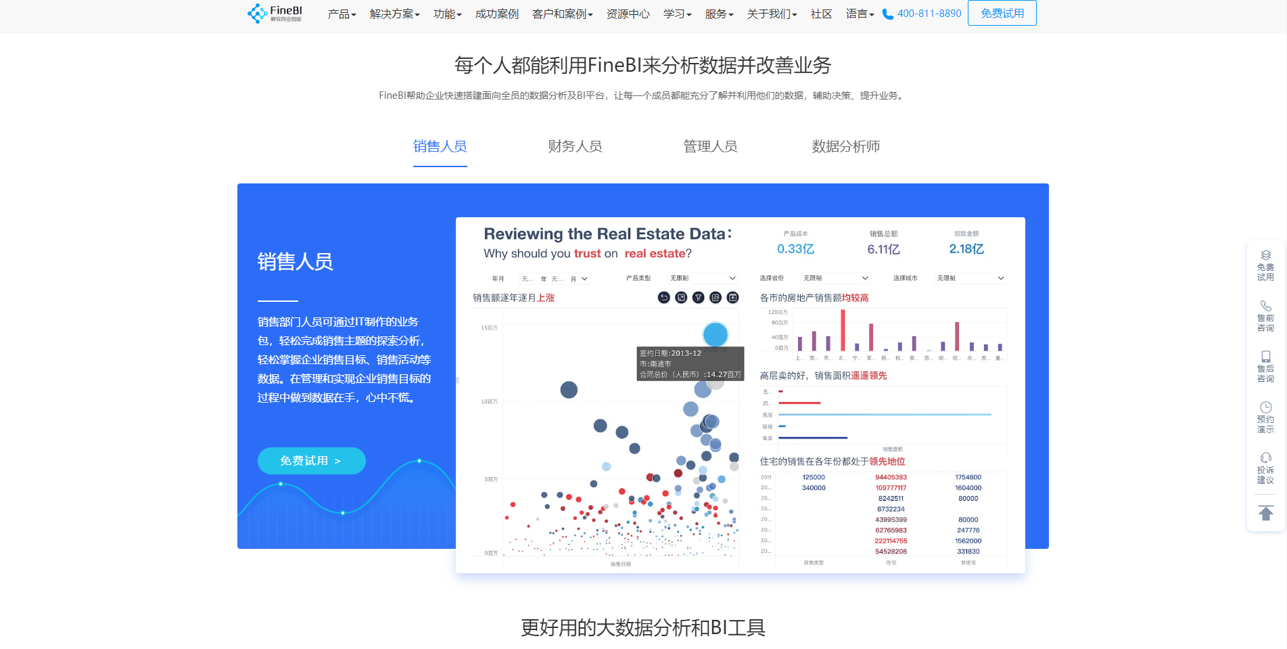This screenshot has width=1287, height=649.
Task: Click the copy/export icon next to filter icon
Action: coord(716,298)
